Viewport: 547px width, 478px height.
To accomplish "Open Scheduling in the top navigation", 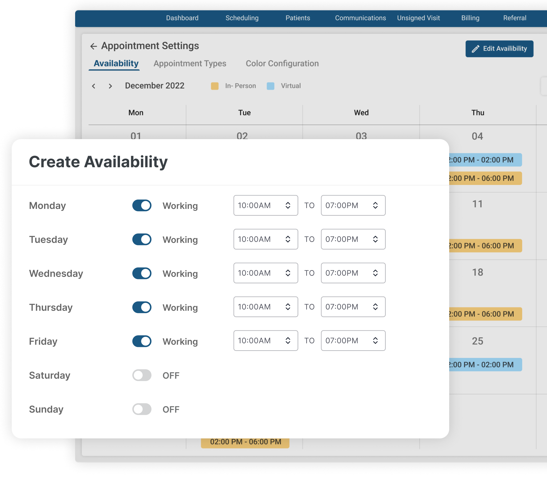I will (242, 18).
